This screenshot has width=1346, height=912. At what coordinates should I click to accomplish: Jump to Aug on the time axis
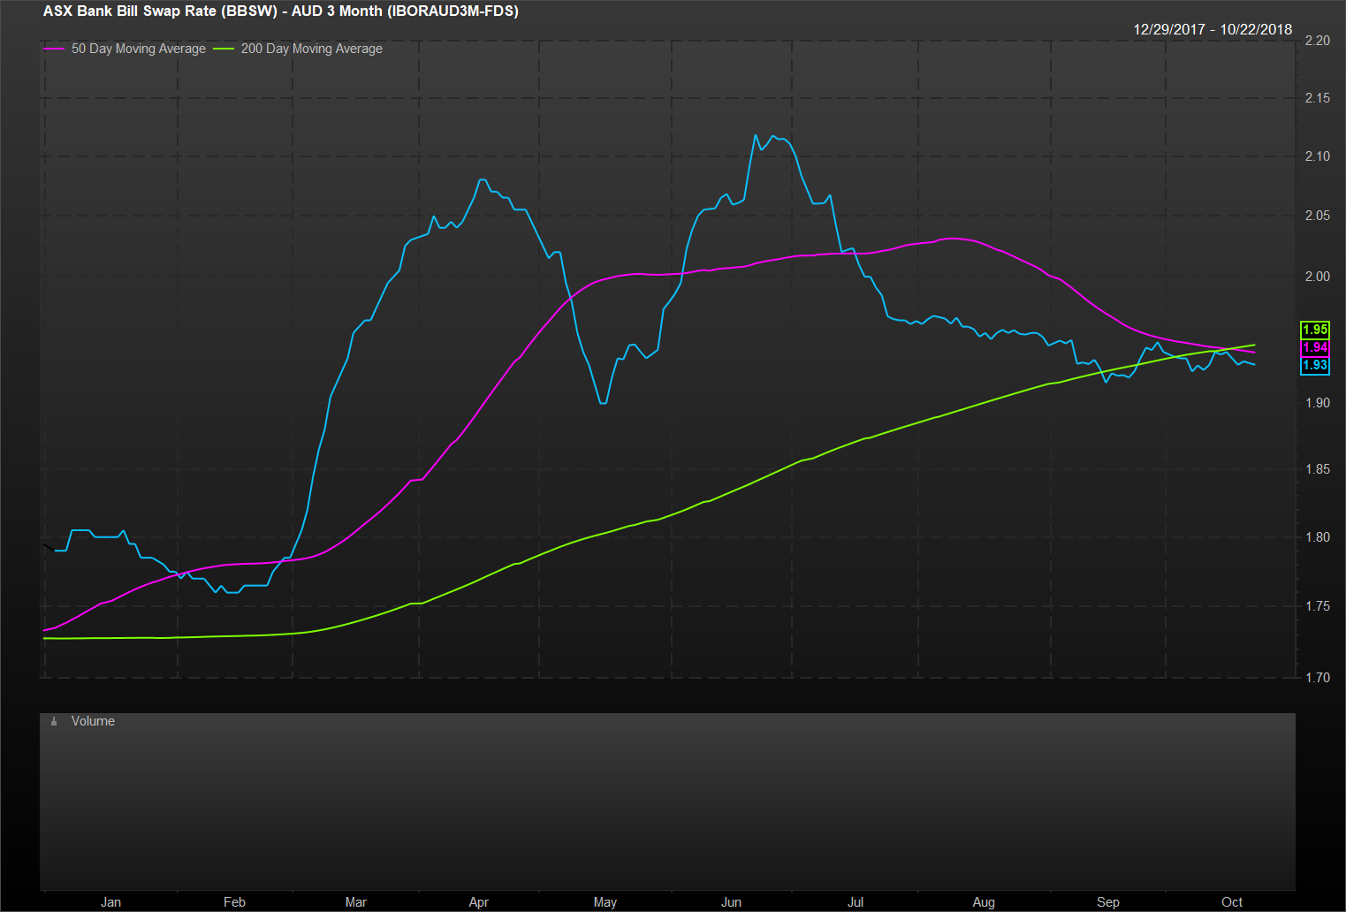click(x=983, y=901)
